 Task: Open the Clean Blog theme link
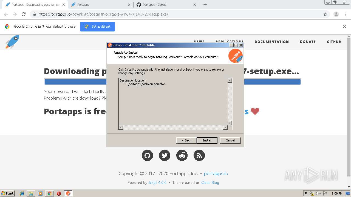pyautogui.click(x=210, y=182)
